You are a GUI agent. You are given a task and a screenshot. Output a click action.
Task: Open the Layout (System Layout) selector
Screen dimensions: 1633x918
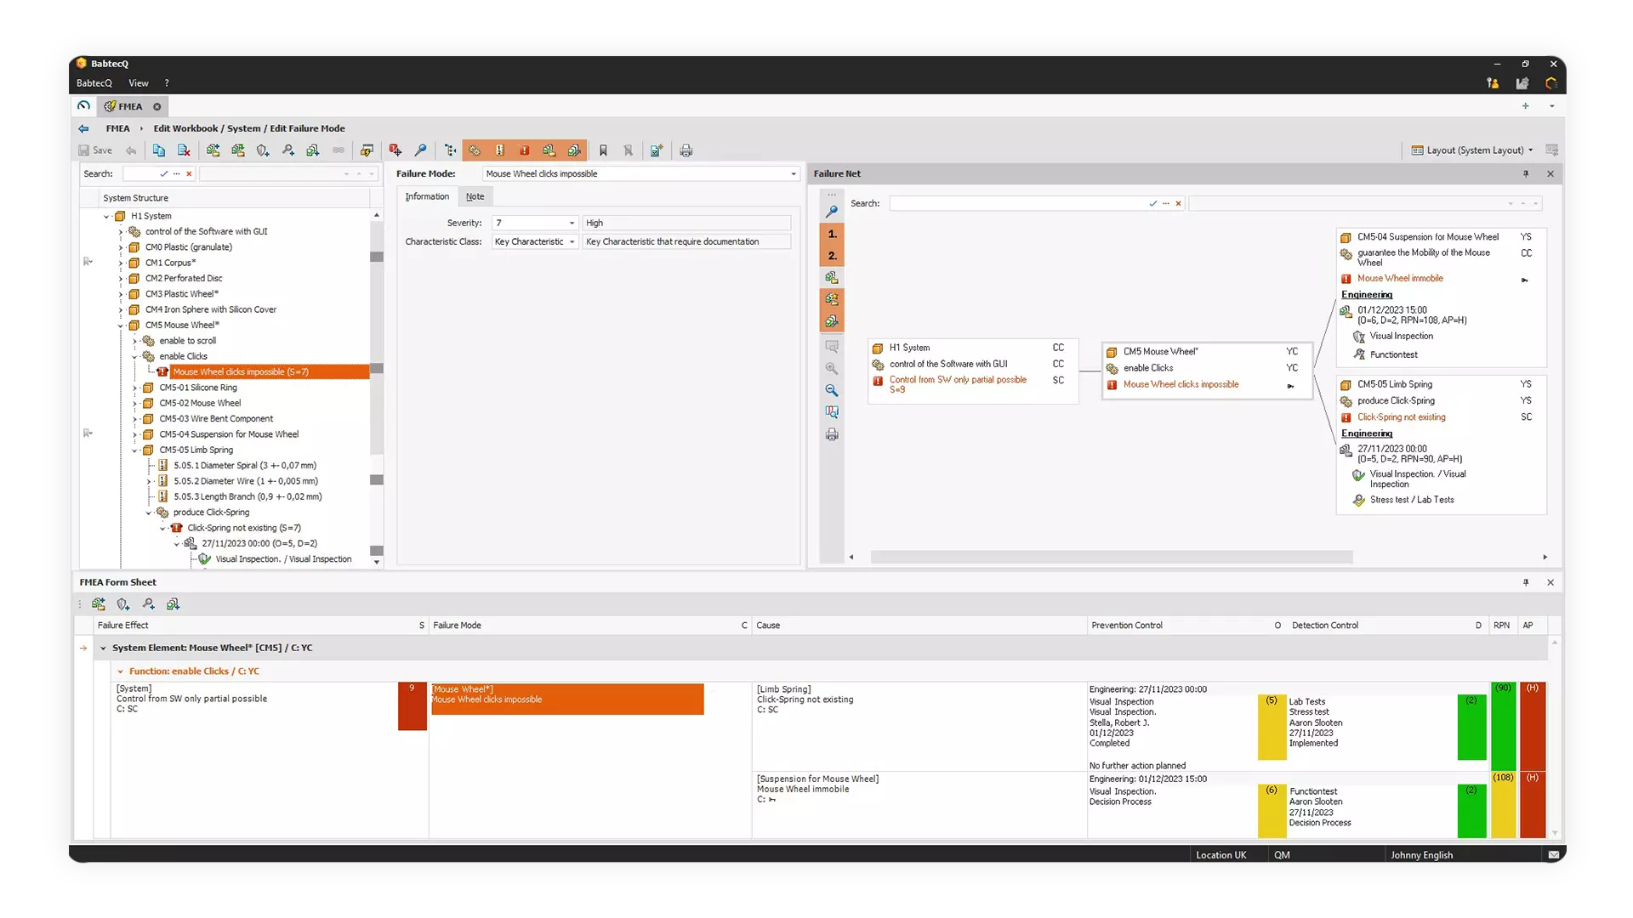click(1477, 150)
